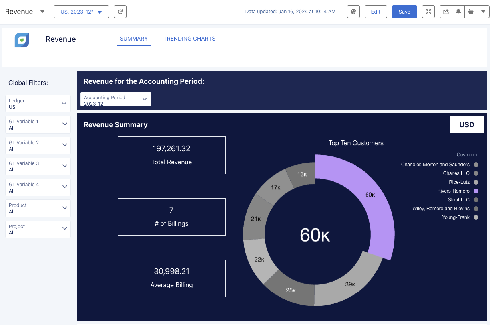The width and height of the screenshot is (490, 325).
Task: Switch to the TRENDING CHARTS tab
Action: click(189, 39)
